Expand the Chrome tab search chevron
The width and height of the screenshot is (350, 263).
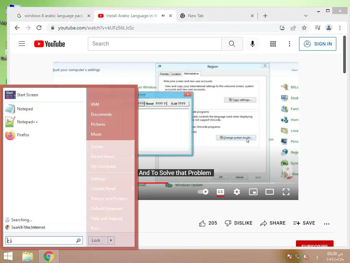click(x=306, y=16)
